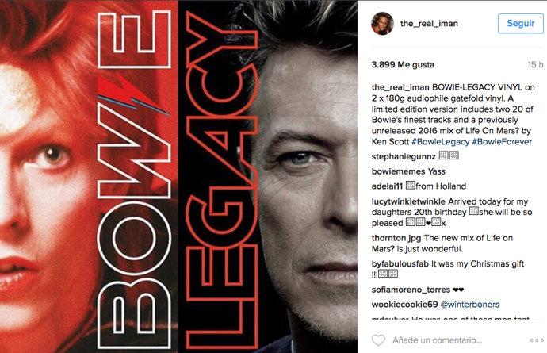Screen dimensions: 547x353
Task: Open the 15 h post timestamp
Action: (535, 64)
